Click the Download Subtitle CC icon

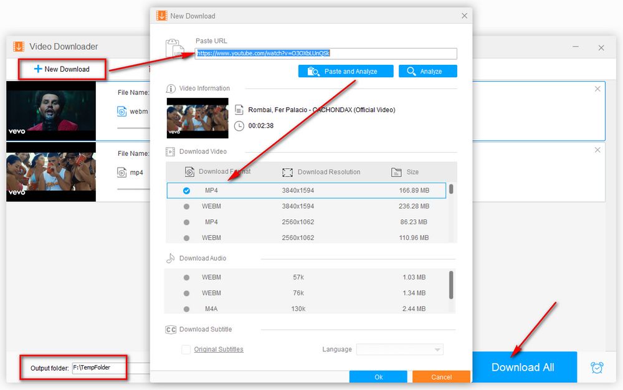tap(171, 330)
